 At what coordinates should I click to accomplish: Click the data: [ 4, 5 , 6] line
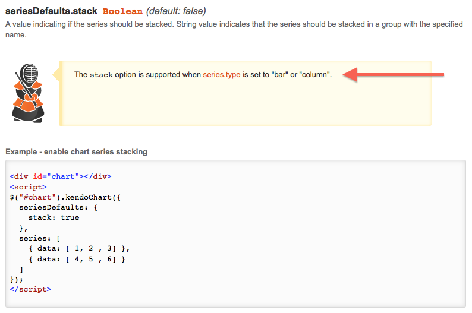78,259
